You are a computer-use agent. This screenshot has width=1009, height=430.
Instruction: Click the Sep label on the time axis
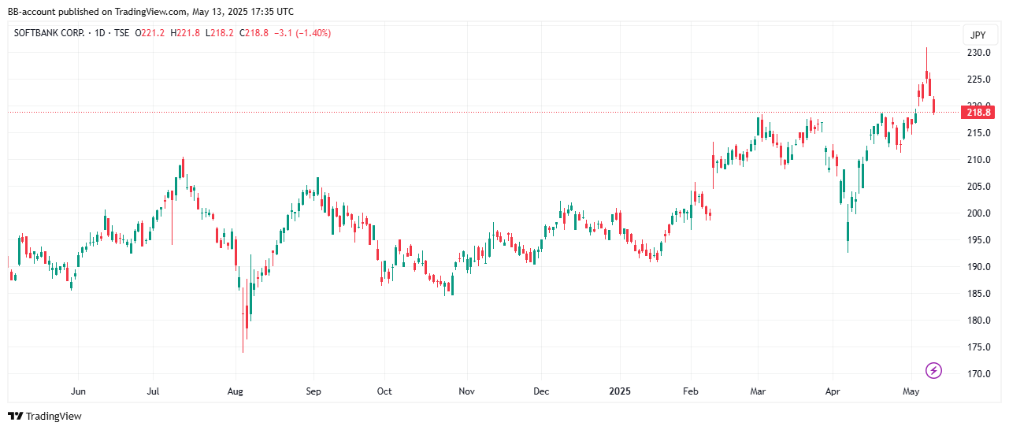[x=313, y=391]
